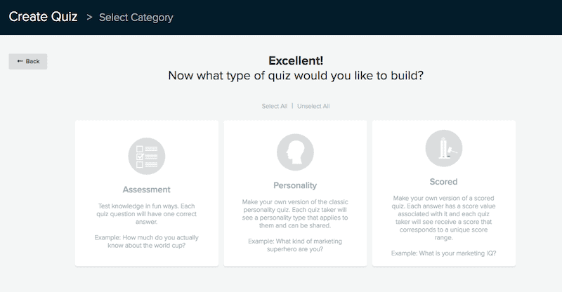The height and width of the screenshot is (292, 562).
Task: Select the Assessment title
Action: [x=147, y=190]
